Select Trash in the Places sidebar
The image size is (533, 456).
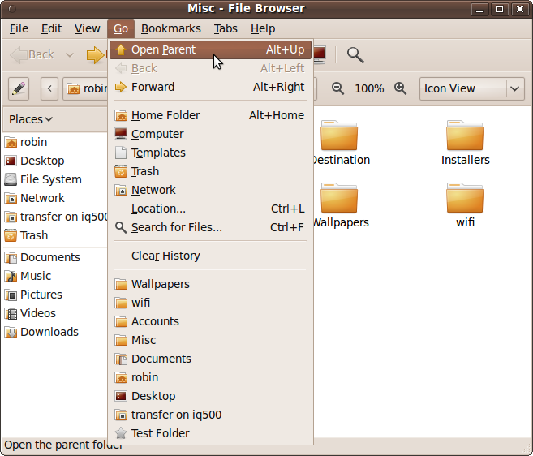[54, 235]
